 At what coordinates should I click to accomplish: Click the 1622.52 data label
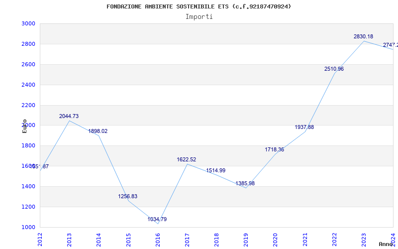pos(187,159)
